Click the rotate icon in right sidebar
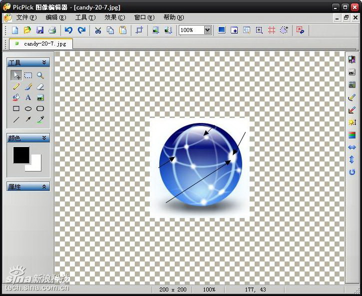 point(352,172)
